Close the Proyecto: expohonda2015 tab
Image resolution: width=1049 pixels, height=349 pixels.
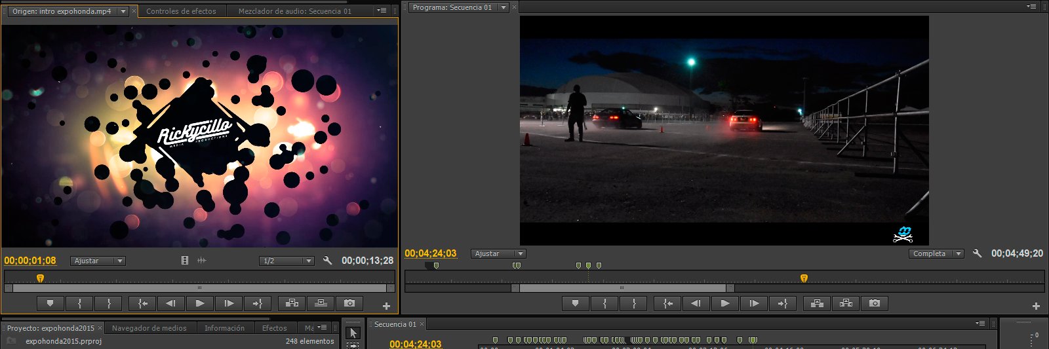(100, 328)
